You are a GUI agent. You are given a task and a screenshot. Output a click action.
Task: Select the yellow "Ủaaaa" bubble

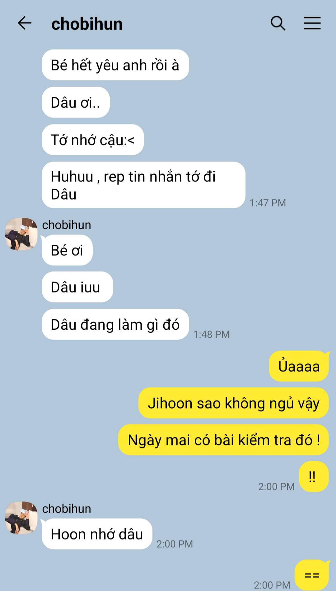pyautogui.click(x=299, y=366)
